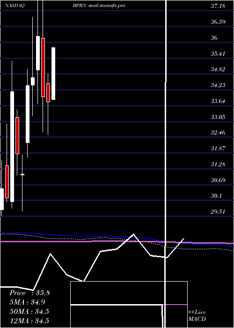The height and width of the screenshot is (328, 234).
Task: Click the 12MA : 34.5 readout
Action: click(x=29, y=321)
